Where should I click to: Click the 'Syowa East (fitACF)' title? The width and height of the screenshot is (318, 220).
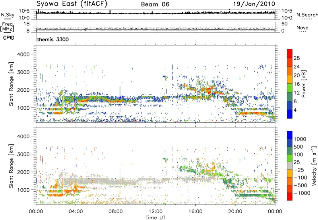tap(72, 4)
